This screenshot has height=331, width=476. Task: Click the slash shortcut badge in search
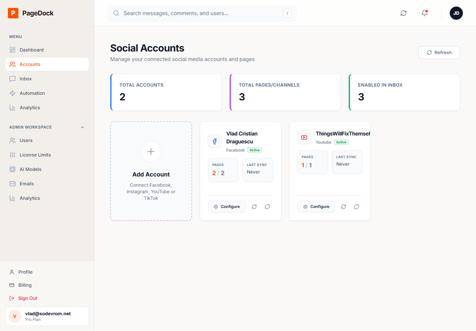click(x=287, y=13)
